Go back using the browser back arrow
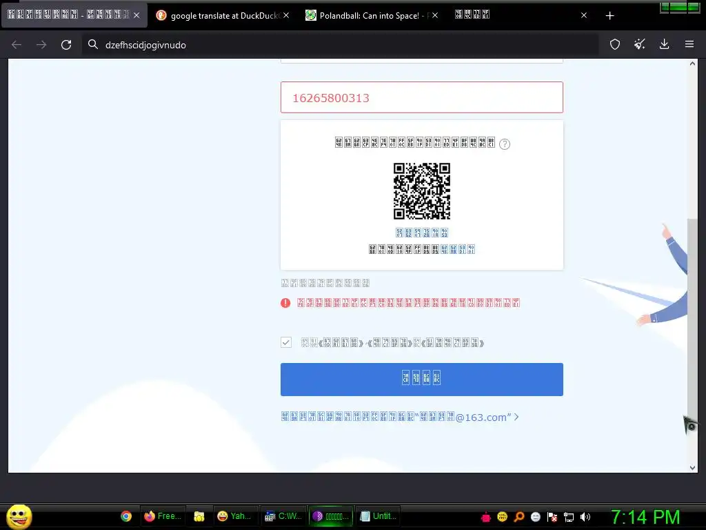Image resolution: width=706 pixels, height=530 pixels. 17,45
